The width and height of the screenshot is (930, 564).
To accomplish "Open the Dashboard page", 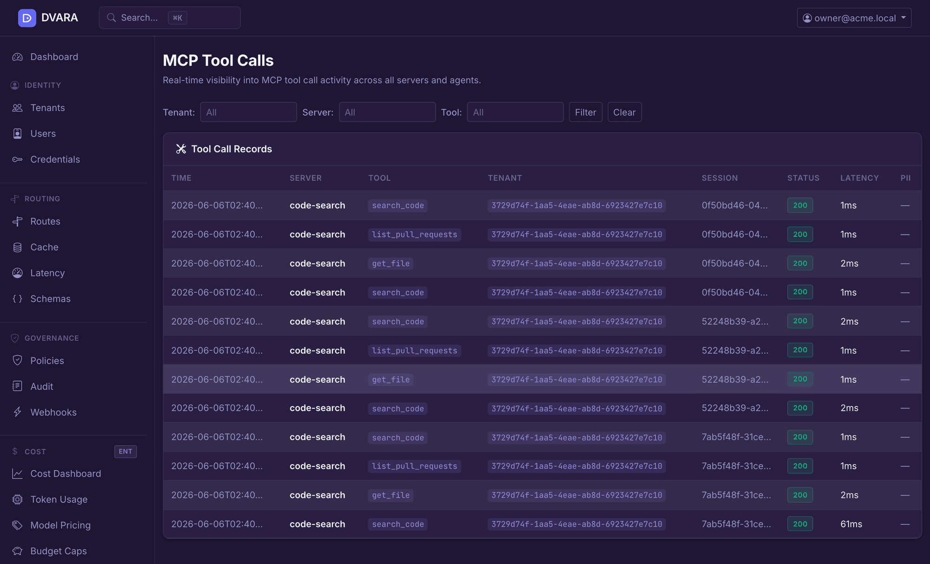I will (54, 57).
